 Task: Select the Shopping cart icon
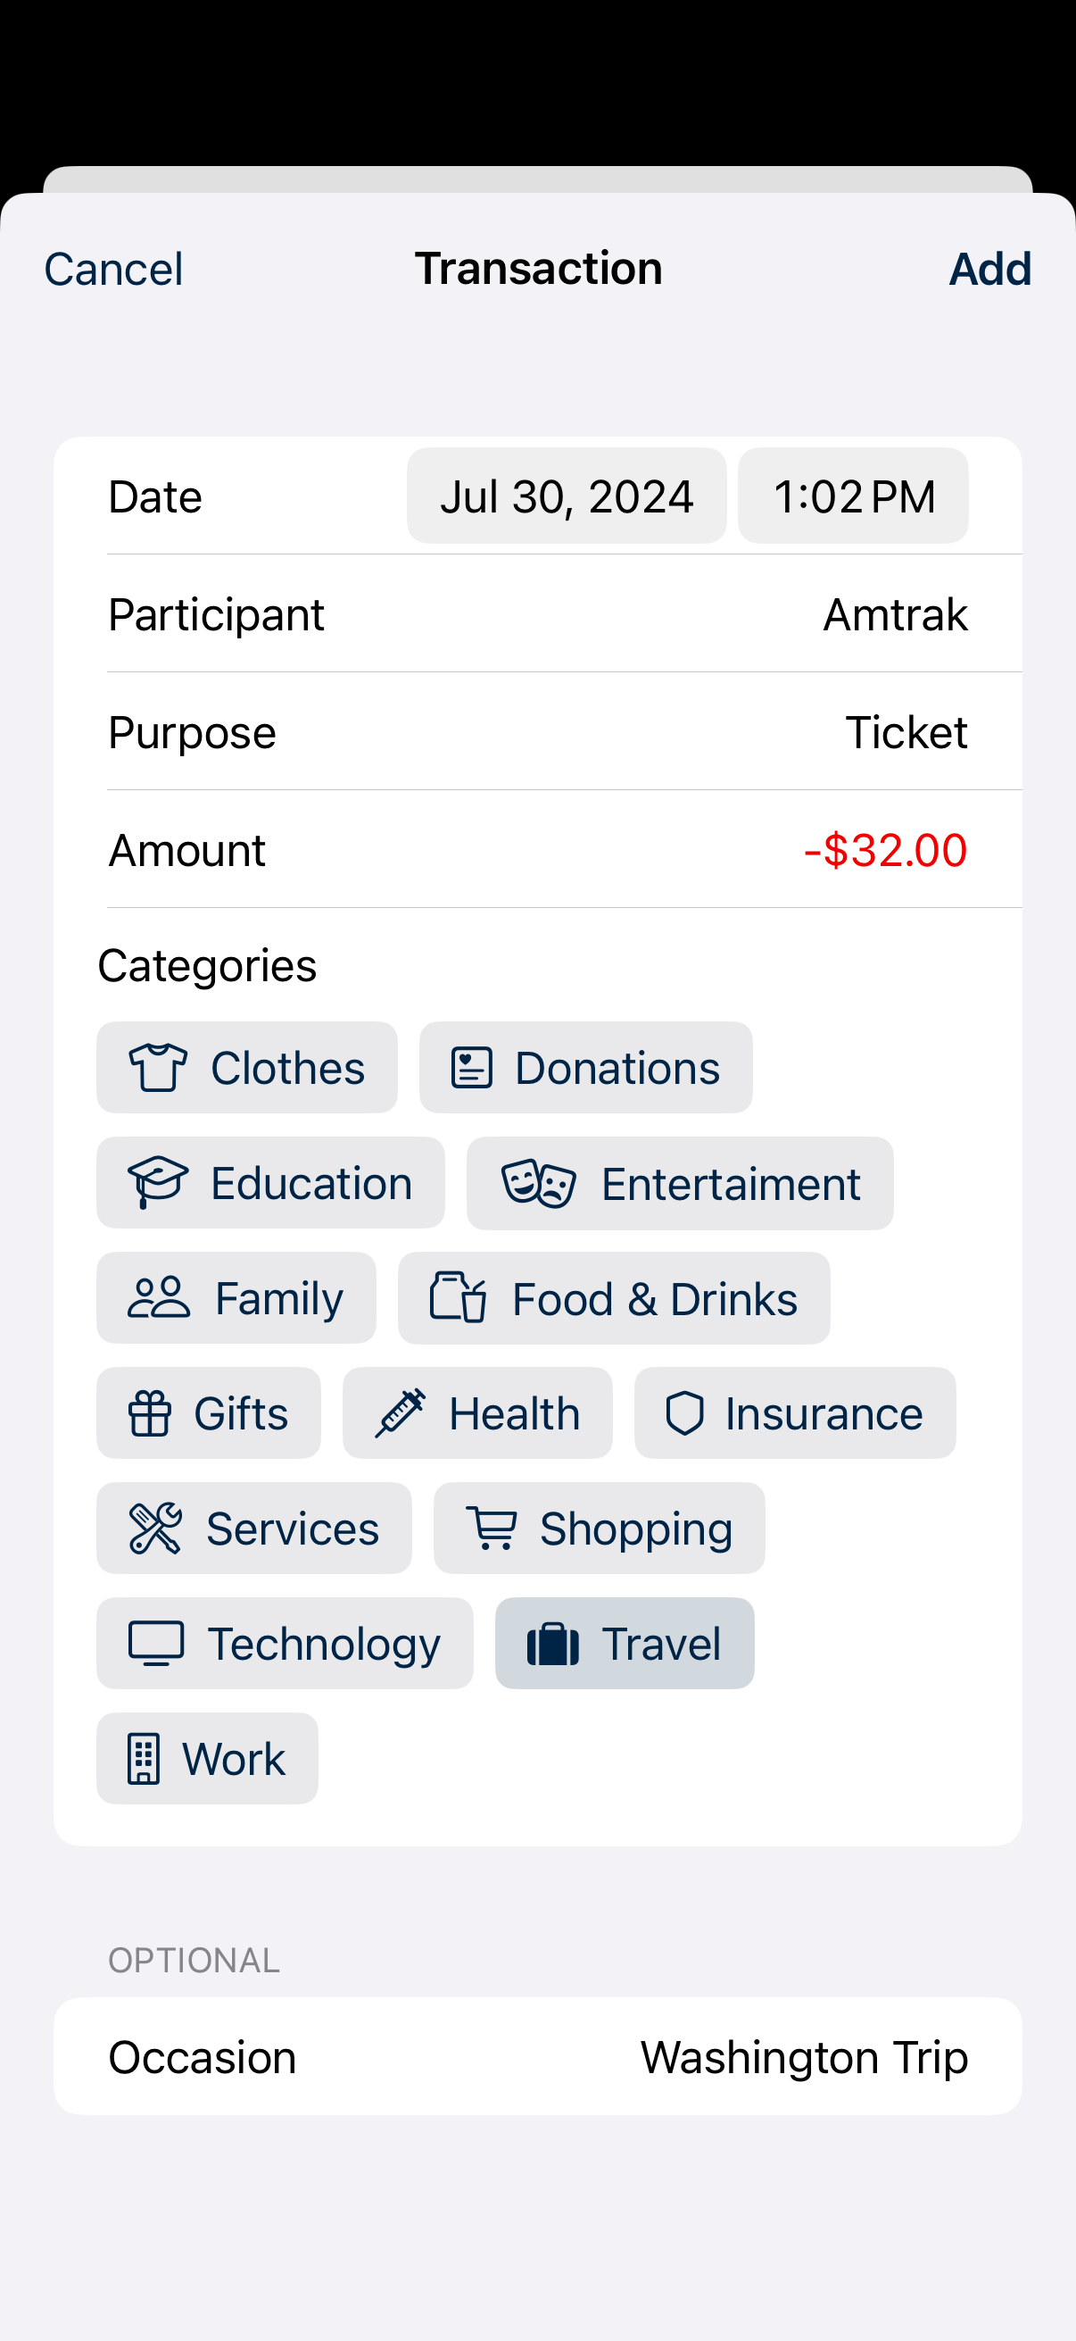click(x=492, y=1528)
